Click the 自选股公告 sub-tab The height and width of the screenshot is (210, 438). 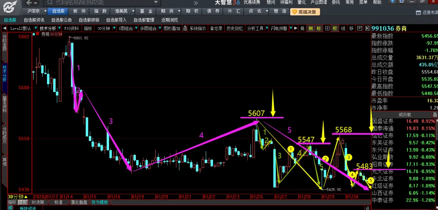tap(62, 20)
